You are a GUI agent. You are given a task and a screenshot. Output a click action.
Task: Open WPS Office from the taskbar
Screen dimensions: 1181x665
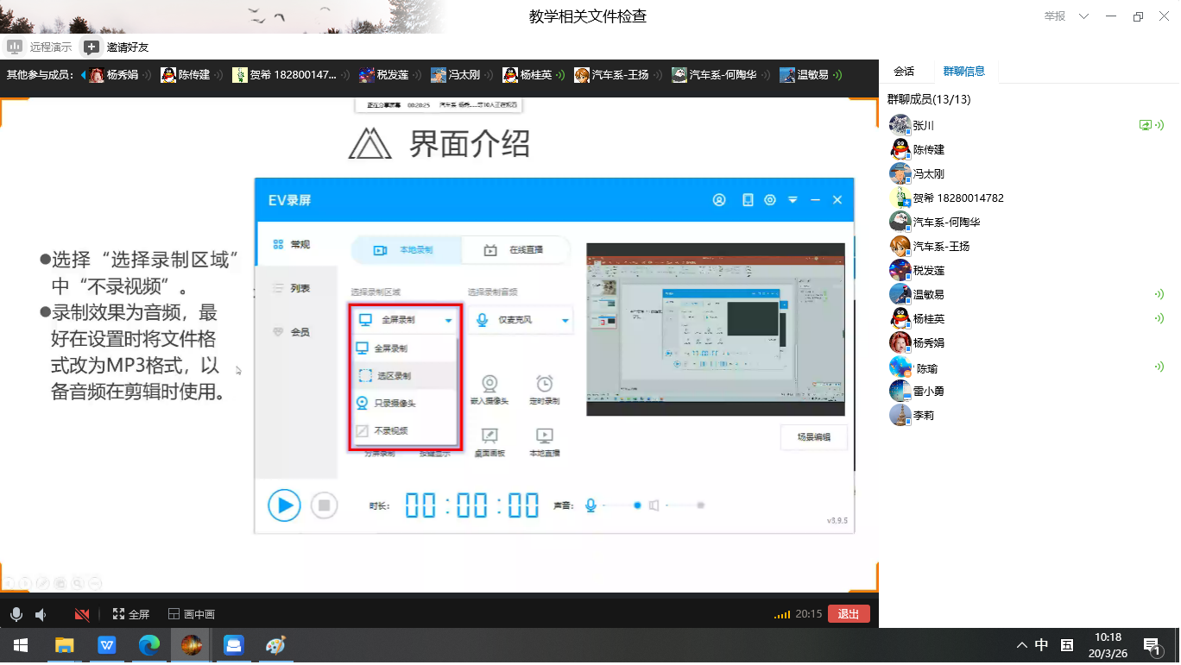107,645
